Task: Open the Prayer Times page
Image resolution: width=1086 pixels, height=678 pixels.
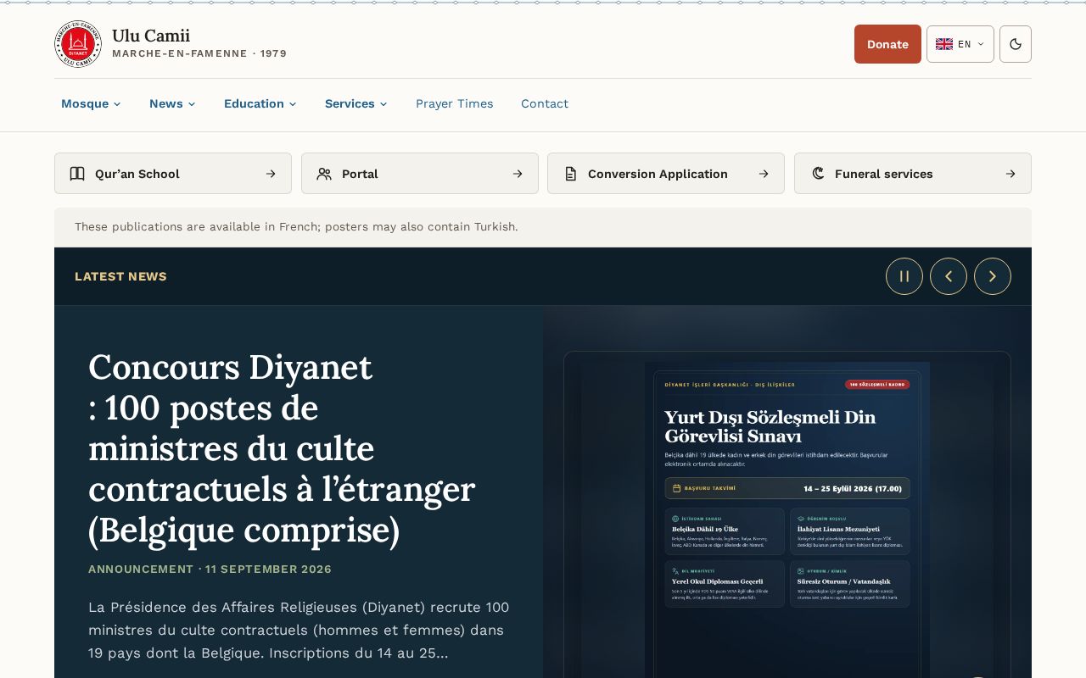Action: click(454, 103)
